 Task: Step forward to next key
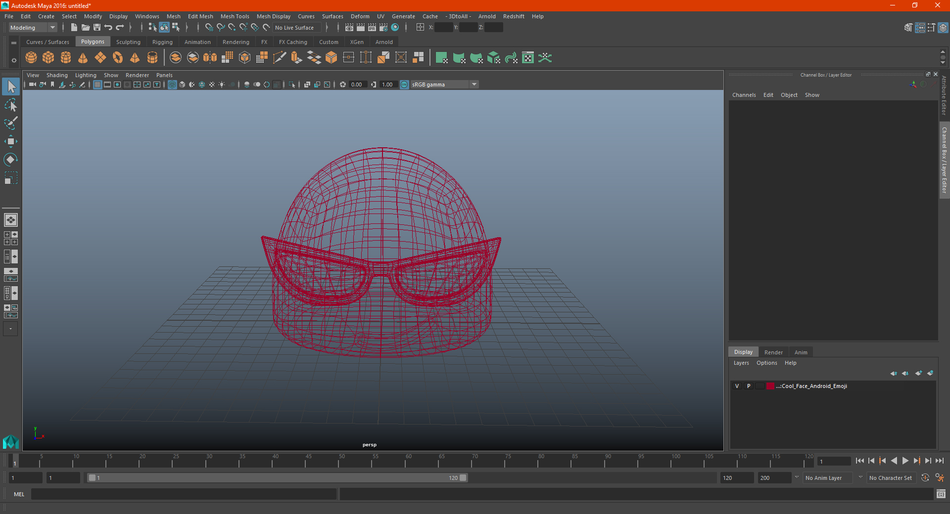pos(916,461)
